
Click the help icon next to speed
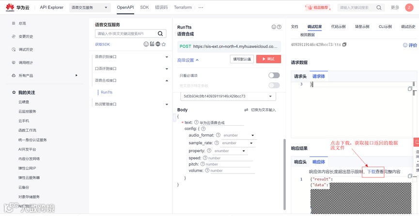pos(205,158)
